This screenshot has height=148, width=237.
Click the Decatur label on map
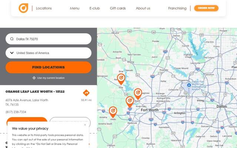115,33
